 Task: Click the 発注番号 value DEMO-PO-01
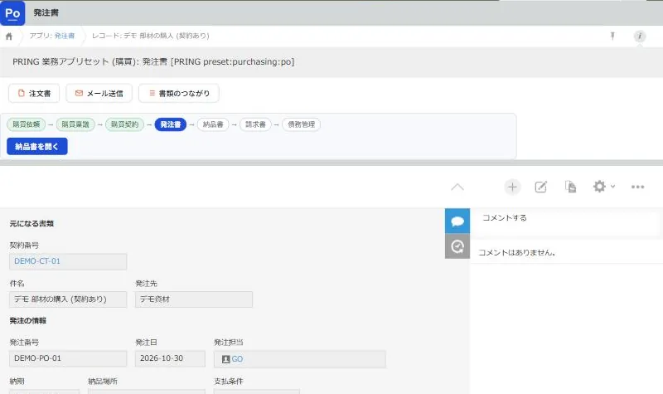coord(68,358)
